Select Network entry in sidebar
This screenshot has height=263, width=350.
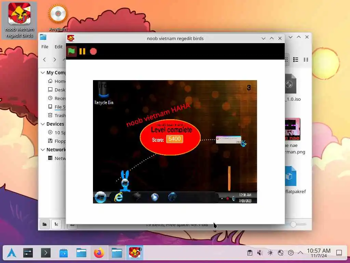57,158
